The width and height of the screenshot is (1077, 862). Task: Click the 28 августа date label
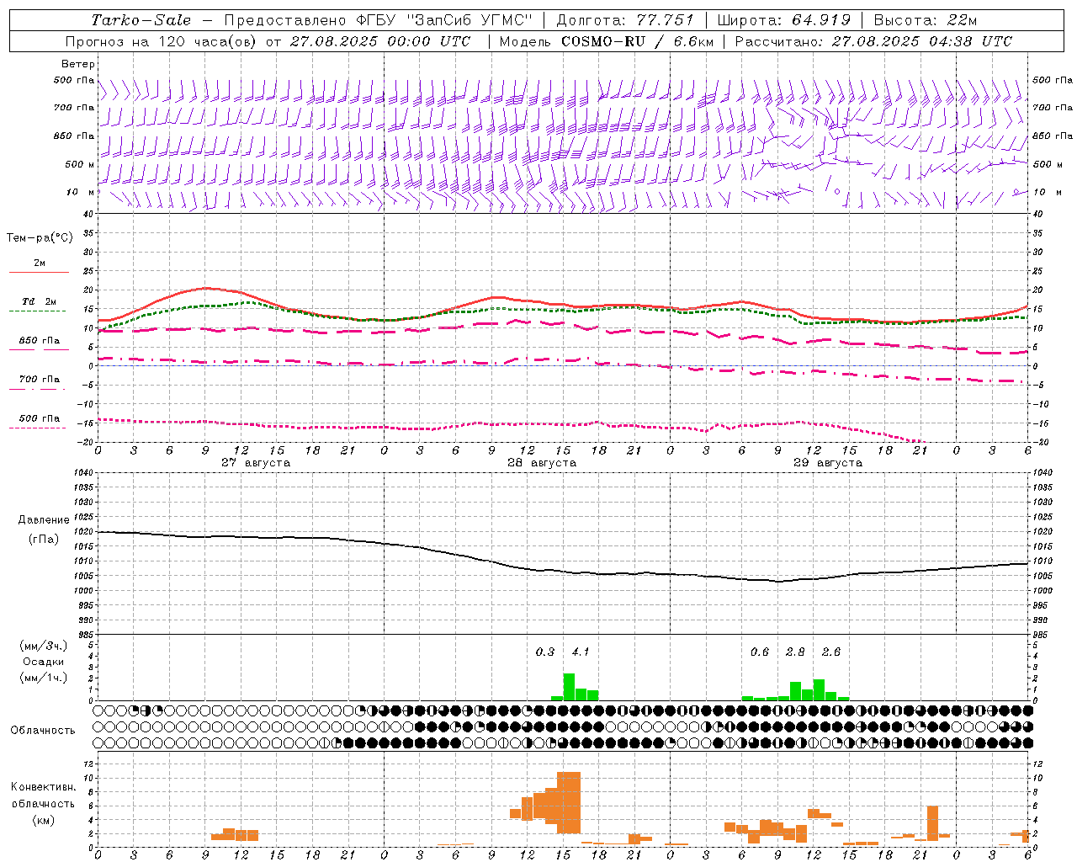tap(542, 463)
